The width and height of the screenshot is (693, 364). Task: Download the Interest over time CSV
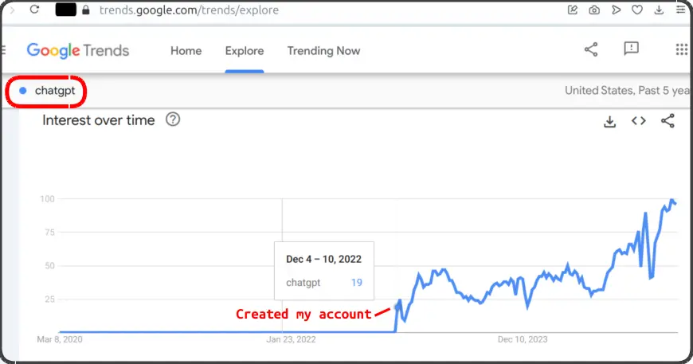click(x=609, y=121)
